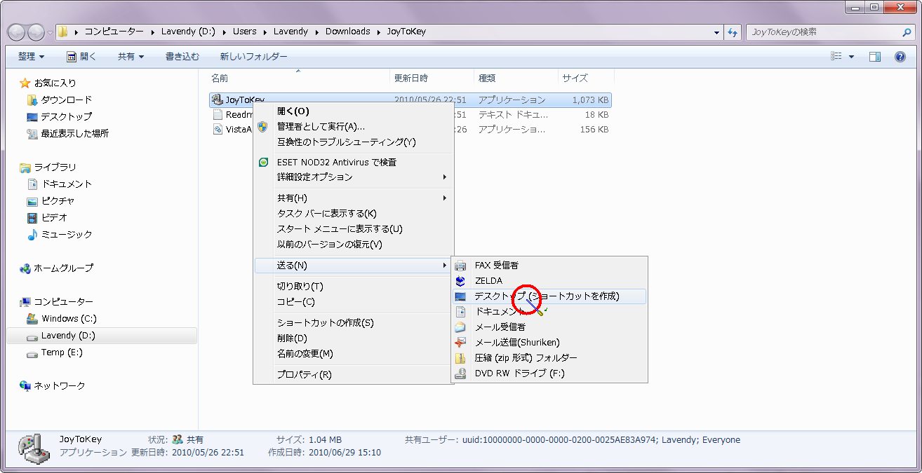Click the VistaA application file icon
This screenshot has height=473, width=922.
coord(218,130)
